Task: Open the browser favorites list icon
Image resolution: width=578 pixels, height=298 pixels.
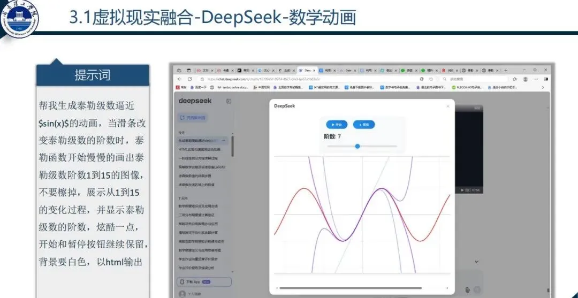Action: pyautogui.click(x=515, y=79)
